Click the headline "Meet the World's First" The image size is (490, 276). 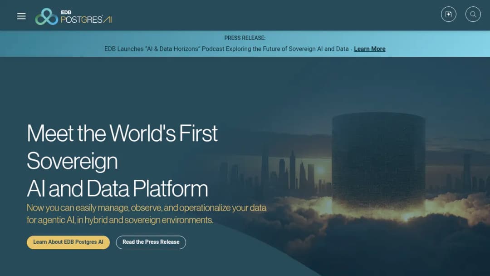pyautogui.click(x=122, y=133)
